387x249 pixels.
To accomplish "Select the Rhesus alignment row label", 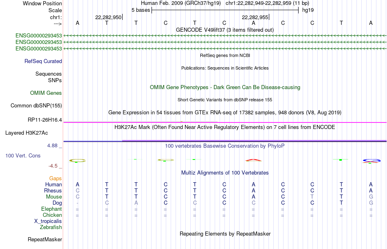I will (53, 190).
